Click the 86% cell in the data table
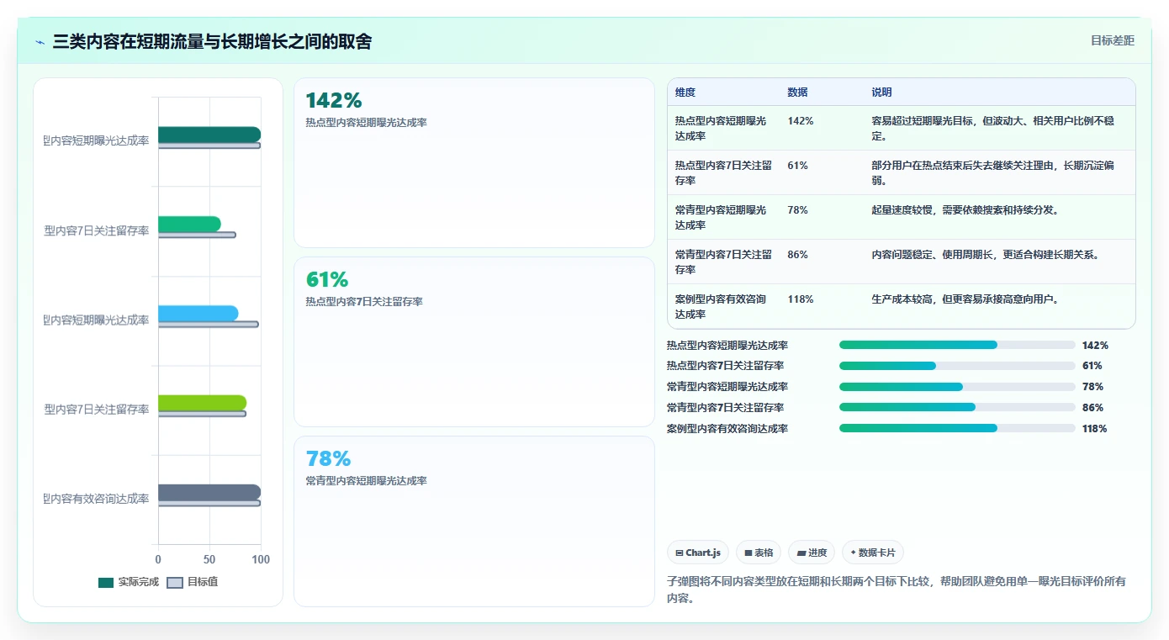 798,255
